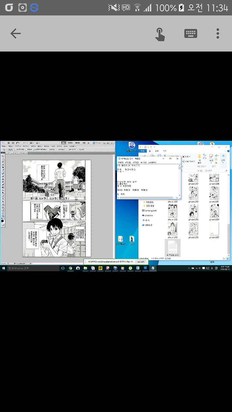Click 화면 채우기 button in Photoshop options
This screenshot has width=232, height=412.
tap(72, 149)
